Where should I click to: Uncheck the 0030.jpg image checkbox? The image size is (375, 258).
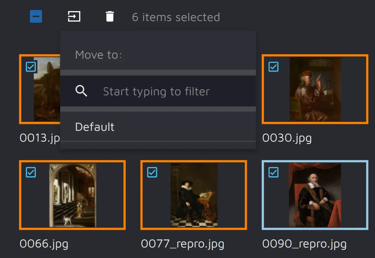click(273, 66)
